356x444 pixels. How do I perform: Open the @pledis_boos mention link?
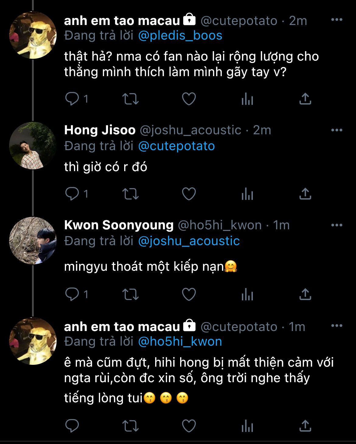(180, 36)
